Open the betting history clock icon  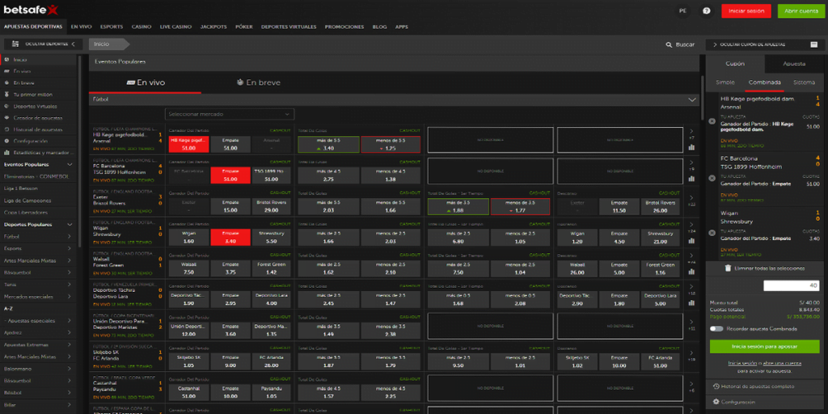(x=716, y=386)
